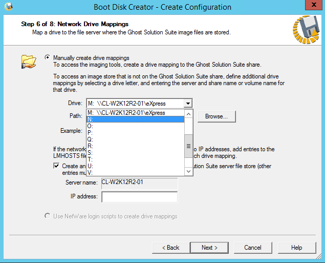Select drive letter V: in list
The image size is (325, 263).
coord(135,172)
